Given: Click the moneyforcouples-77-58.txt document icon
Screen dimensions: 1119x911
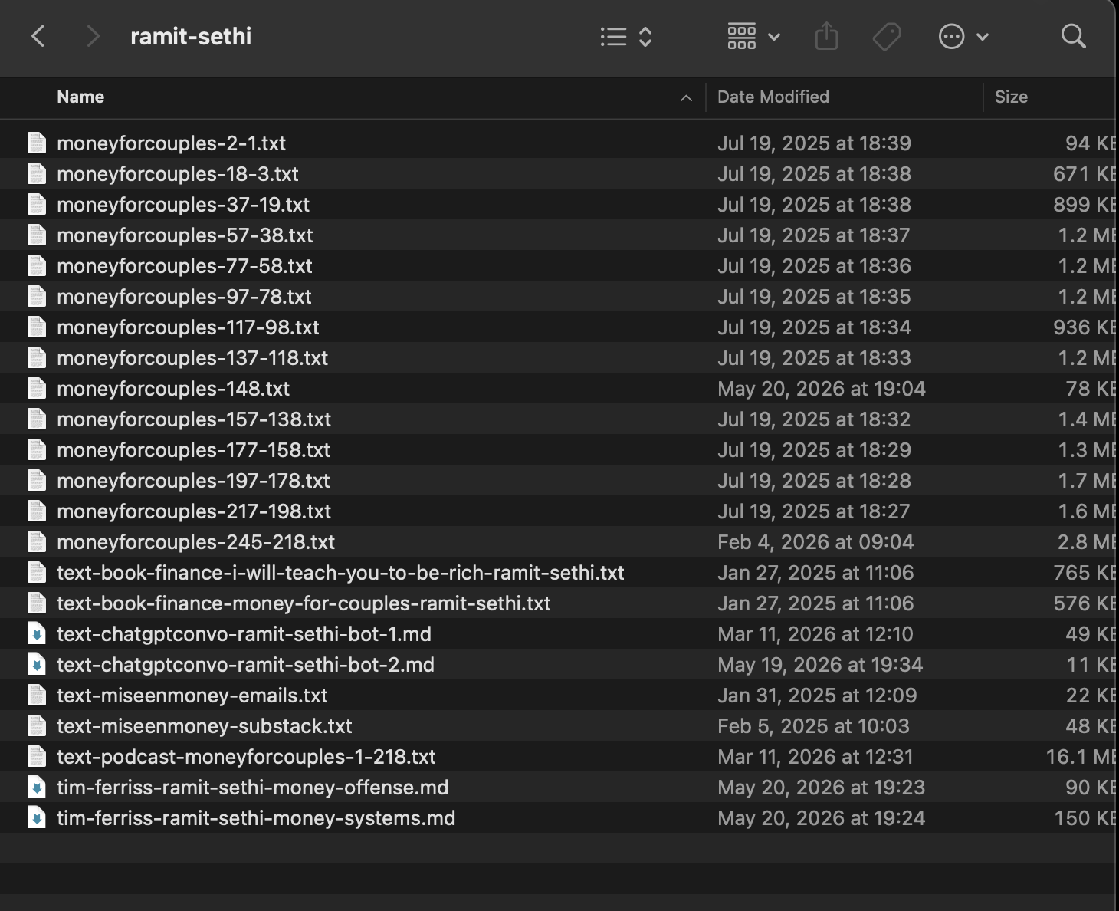Looking at the screenshot, I should 37,265.
